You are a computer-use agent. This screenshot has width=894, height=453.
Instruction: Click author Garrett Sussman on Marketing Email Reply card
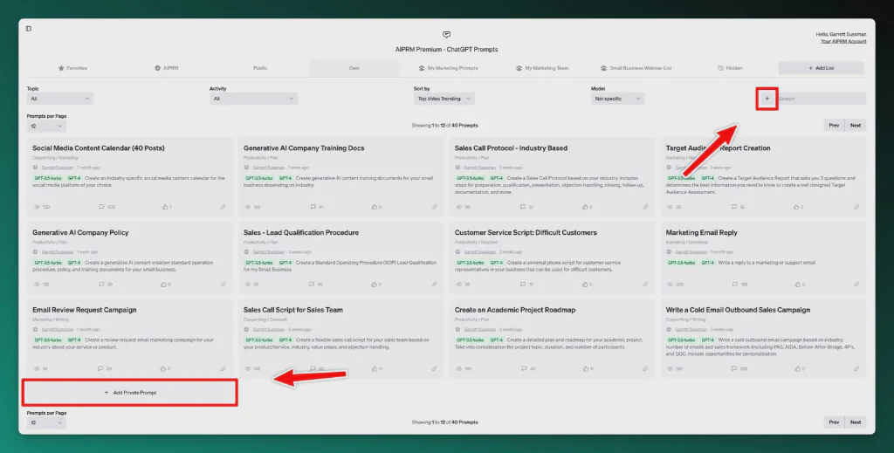click(691, 252)
